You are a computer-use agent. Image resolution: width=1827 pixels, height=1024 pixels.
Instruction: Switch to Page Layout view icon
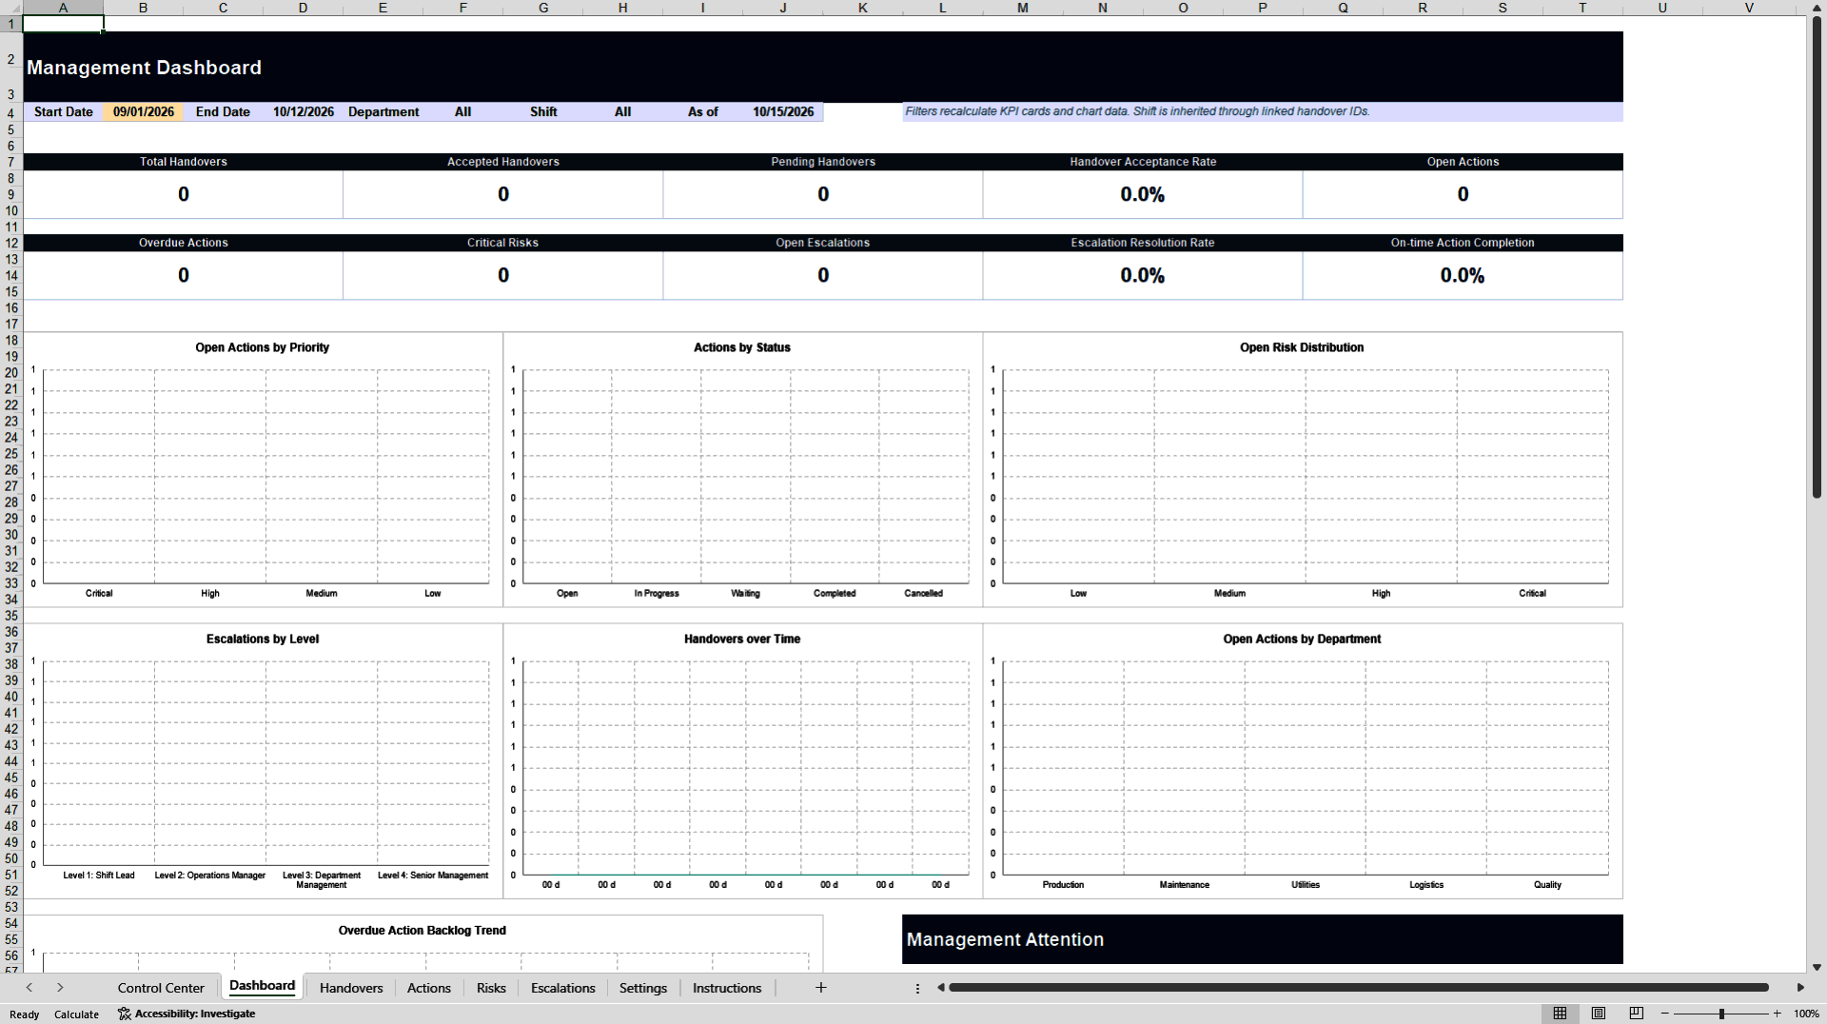pos(1599,1014)
